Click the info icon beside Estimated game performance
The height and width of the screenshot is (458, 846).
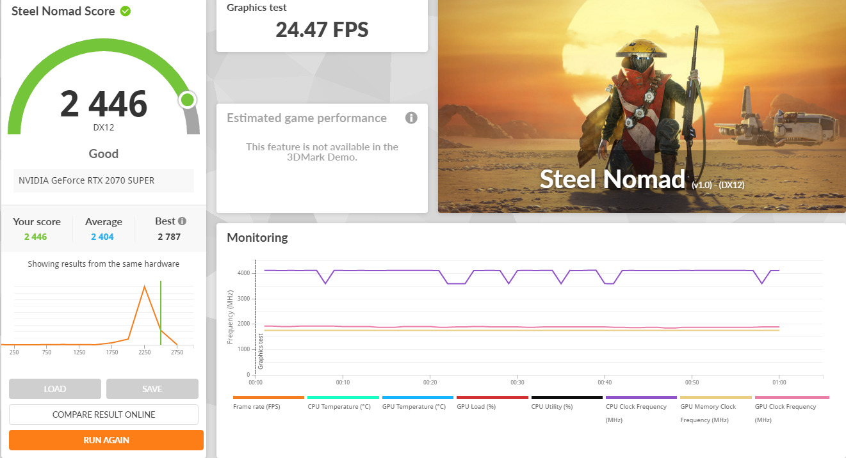click(411, 118)
